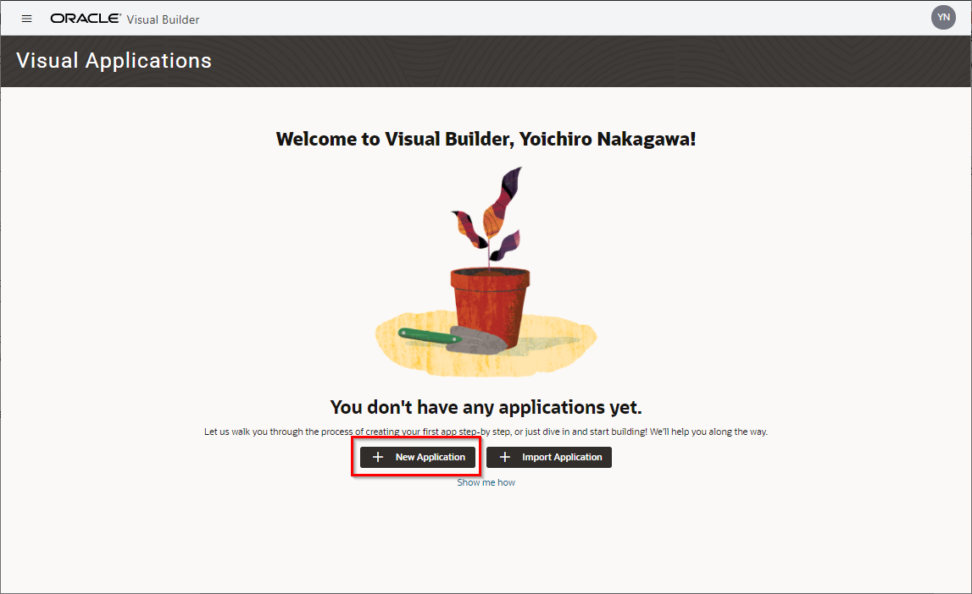The width and height of the screenshot is (972, 594).
Task: Click the dark patterned header banner
Action: 593,61
